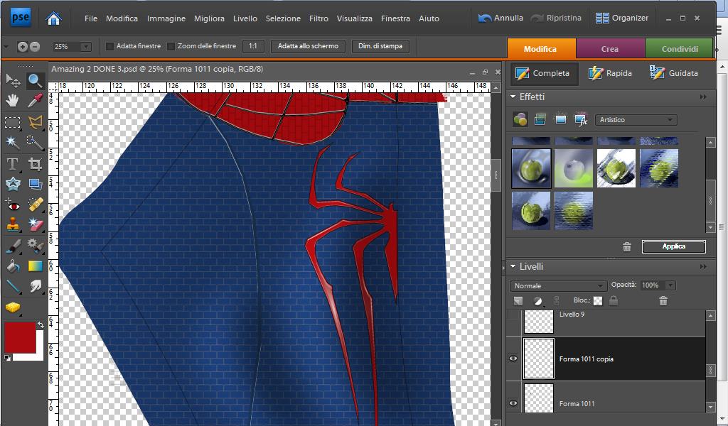728x426 pixels.
Task: Click the zoom out minus button
Action: 34,46
